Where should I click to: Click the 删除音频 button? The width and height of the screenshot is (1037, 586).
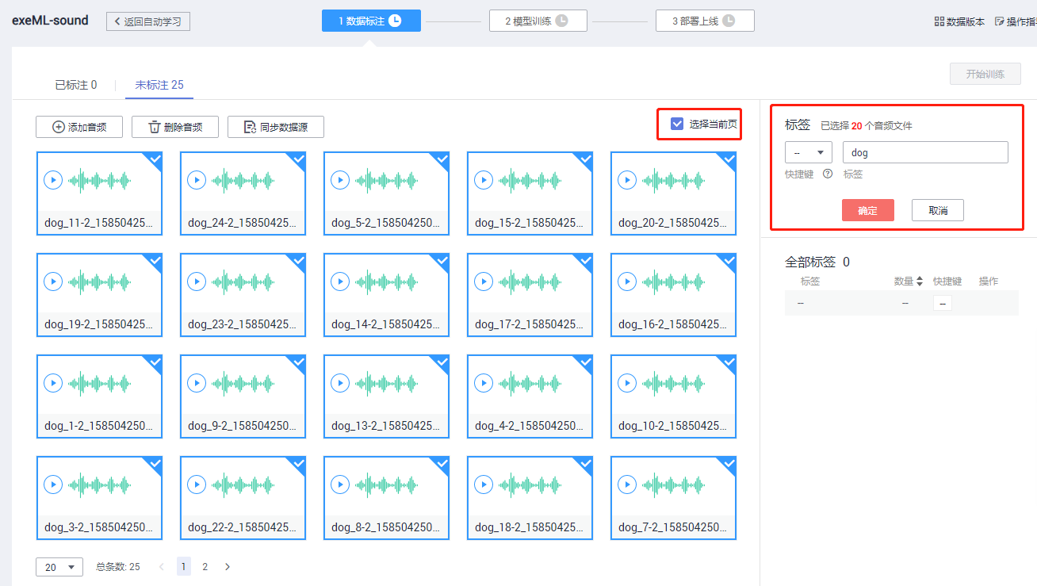pos(175,127)
